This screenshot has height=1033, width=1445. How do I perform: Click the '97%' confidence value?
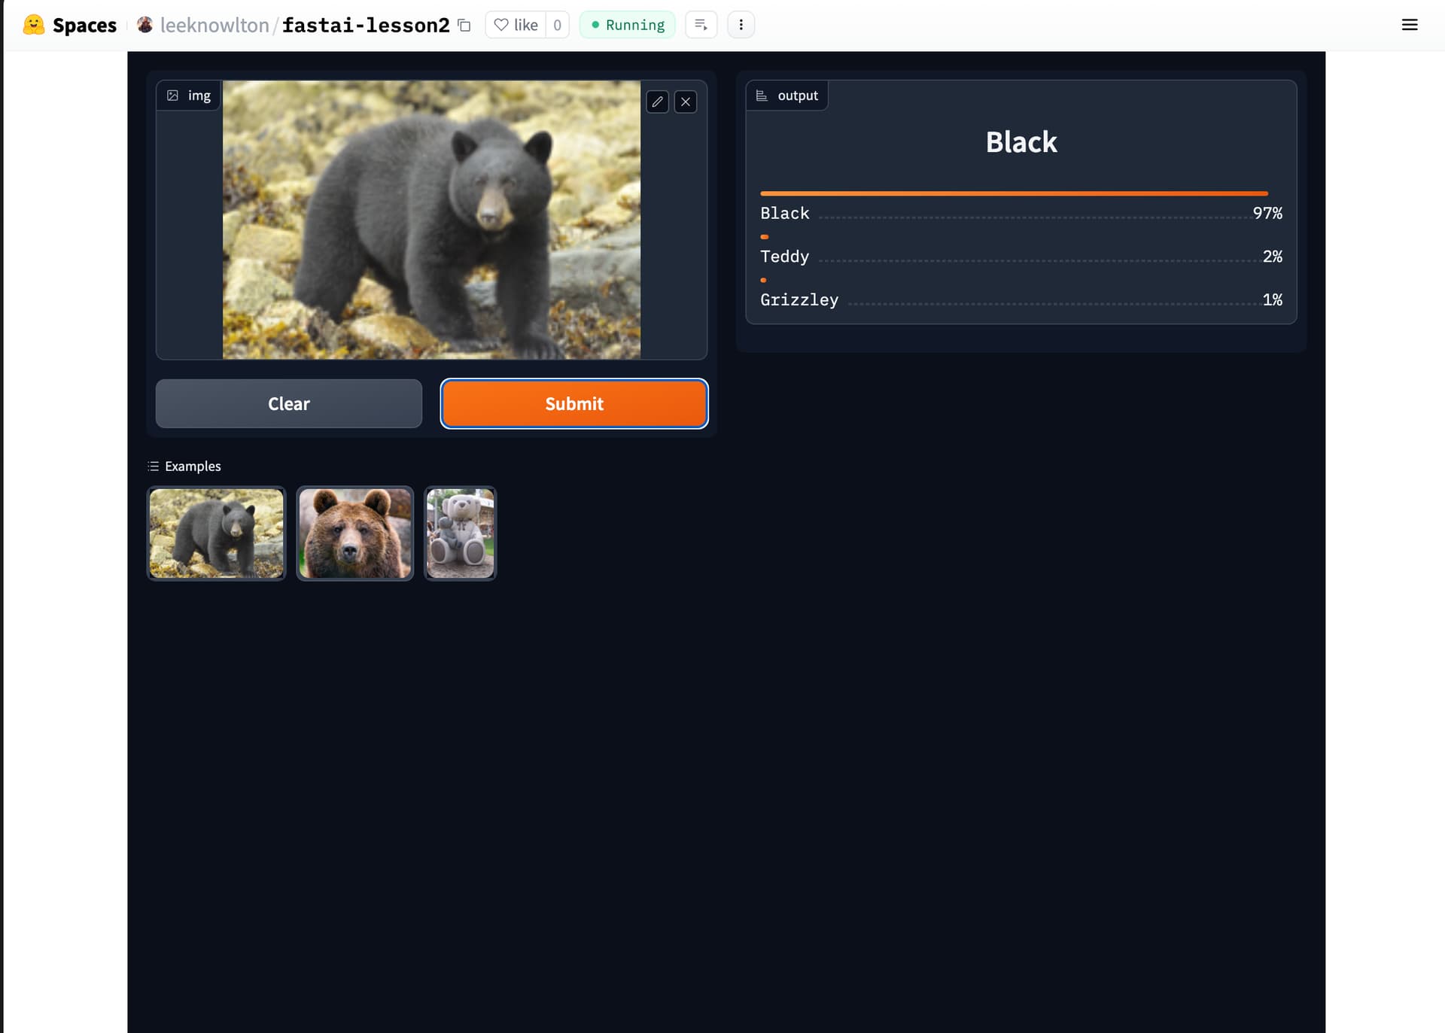pos(1267,213)
